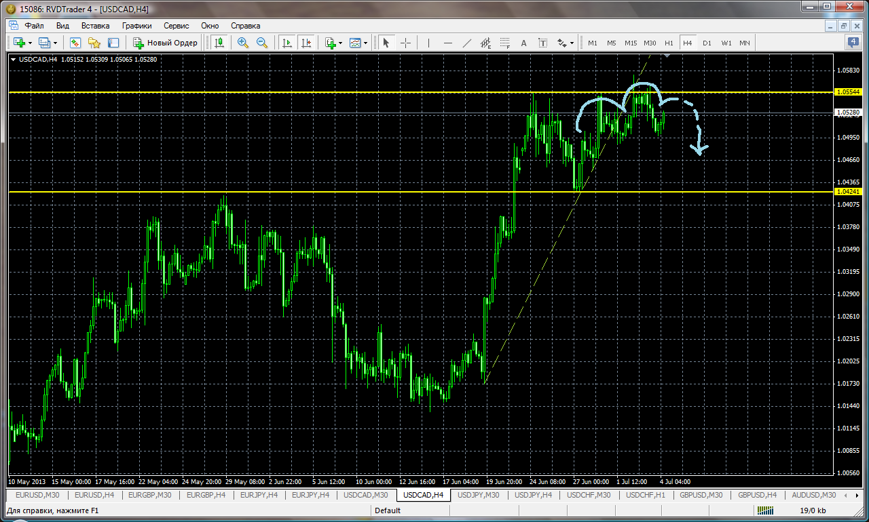Open the Графики menu
The width and height of the screenshot is (869, 522).
tap(136, 26)
